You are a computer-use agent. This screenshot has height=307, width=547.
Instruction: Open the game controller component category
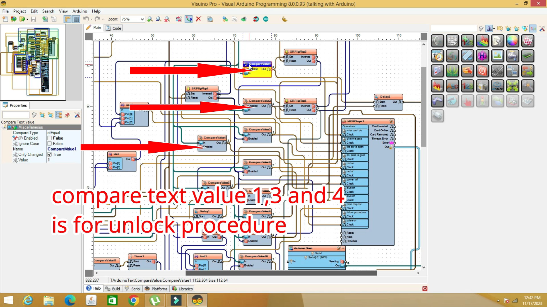pos(437,101)
